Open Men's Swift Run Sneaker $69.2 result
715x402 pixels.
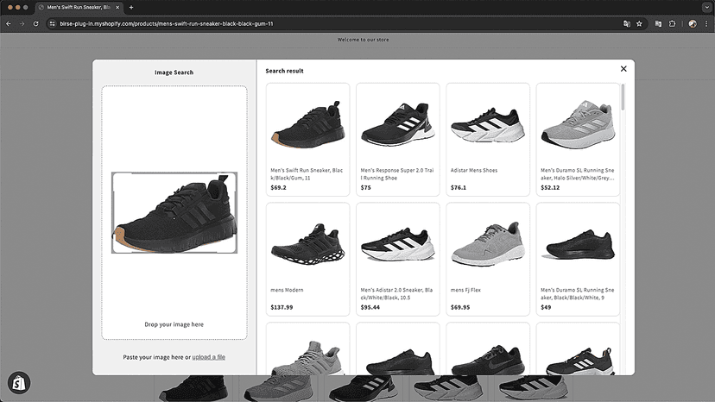point(307,140)
